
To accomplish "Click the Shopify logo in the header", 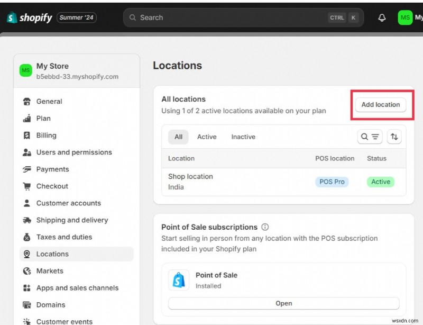I will click(x=29, y=17).
